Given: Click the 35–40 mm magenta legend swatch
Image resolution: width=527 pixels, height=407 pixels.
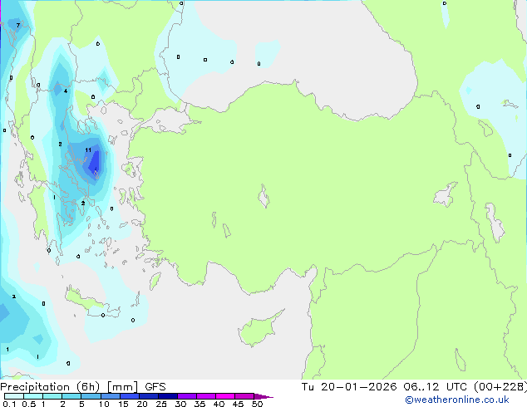Looking at the screenshot, I should coord(206,396).
